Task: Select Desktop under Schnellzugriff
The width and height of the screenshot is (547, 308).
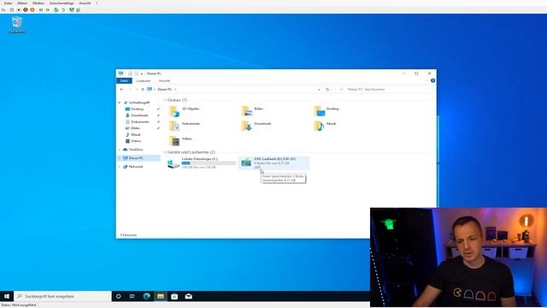Action: coord(137,109)
